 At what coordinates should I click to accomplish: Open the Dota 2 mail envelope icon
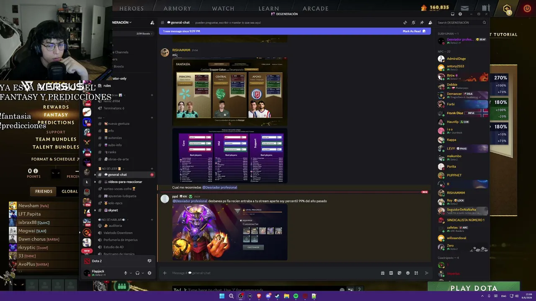[x=465, y=8]
